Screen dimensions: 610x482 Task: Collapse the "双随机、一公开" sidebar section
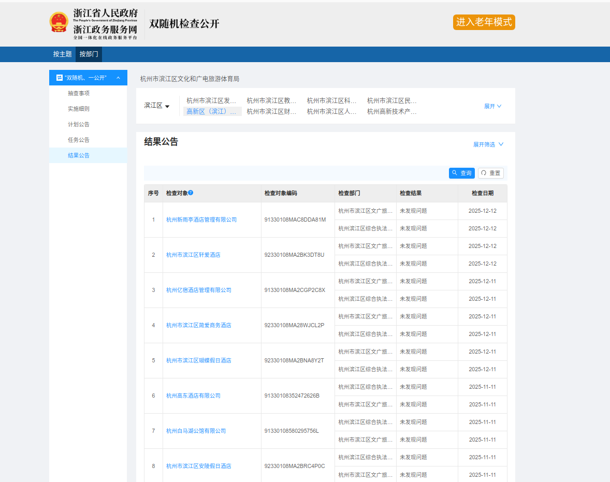click(x=118, y=78)
